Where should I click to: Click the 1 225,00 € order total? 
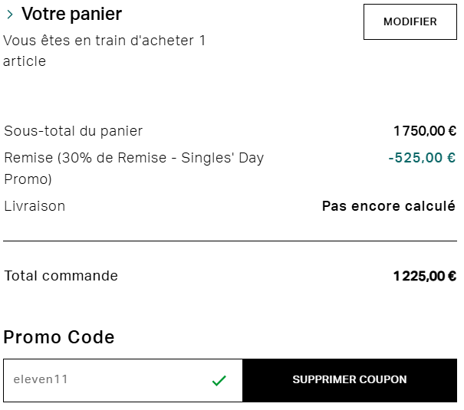(x=425, y=276)
